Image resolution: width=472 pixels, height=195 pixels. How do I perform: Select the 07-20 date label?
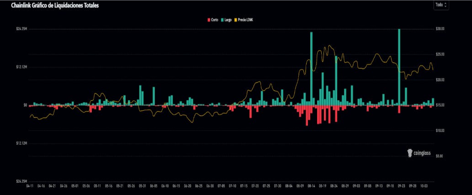[x=255, y=186]
